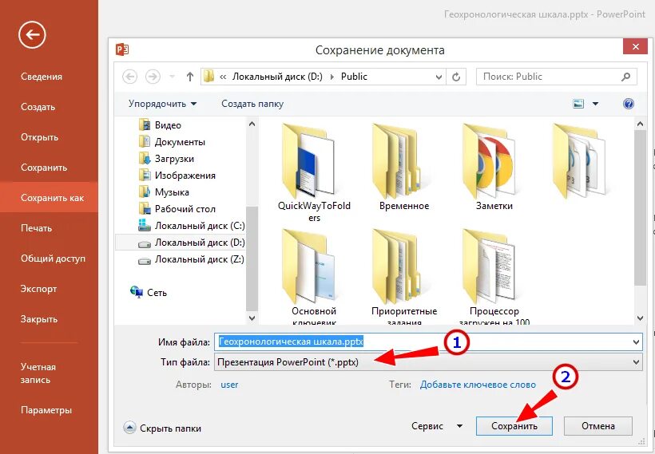Select Сеть in the navigation tree

point(149,293)
